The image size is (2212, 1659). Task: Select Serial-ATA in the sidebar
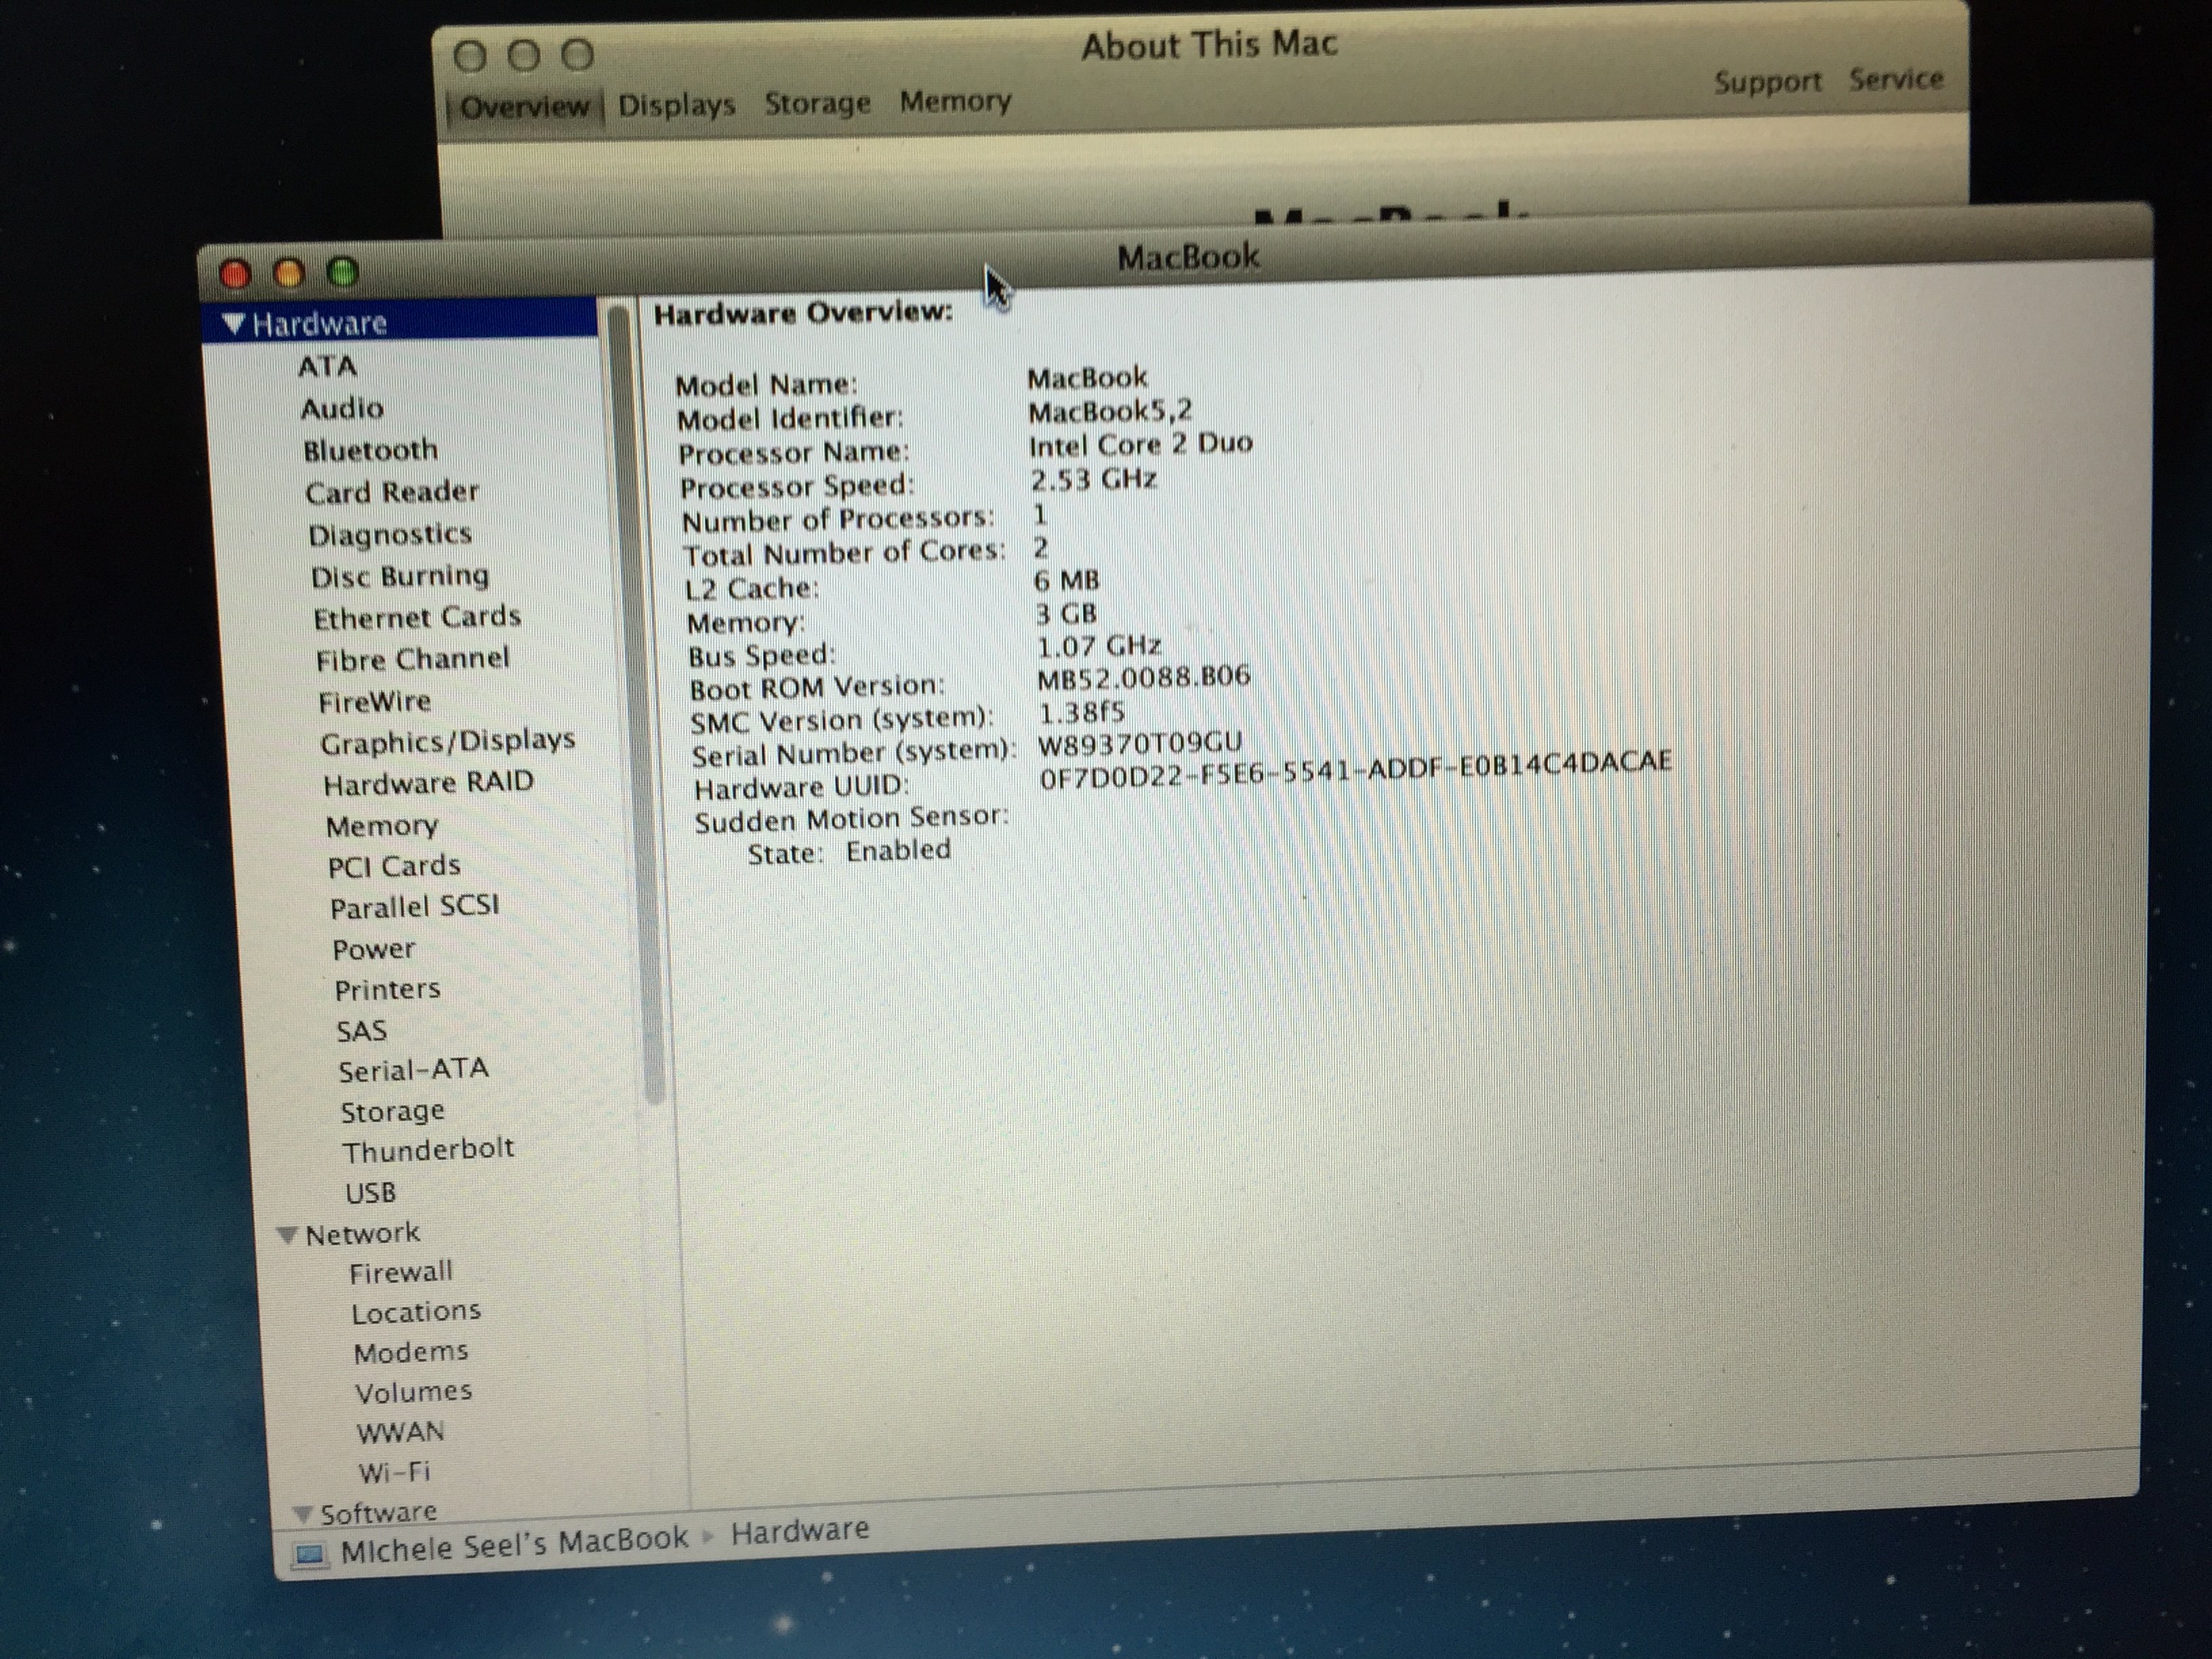click(413, 1070)
